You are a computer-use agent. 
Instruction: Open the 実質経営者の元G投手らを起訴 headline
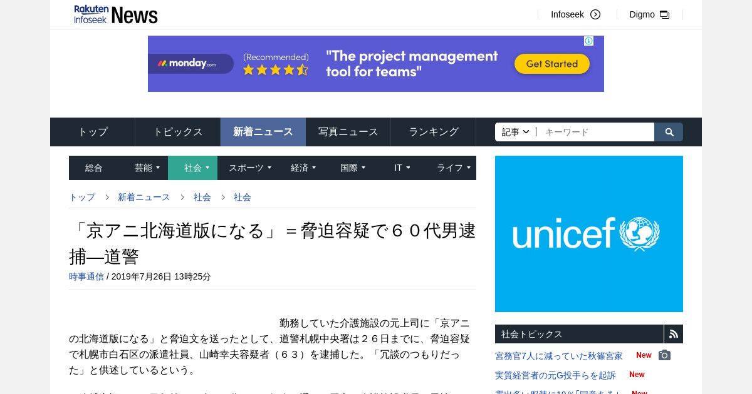(555, 375)
